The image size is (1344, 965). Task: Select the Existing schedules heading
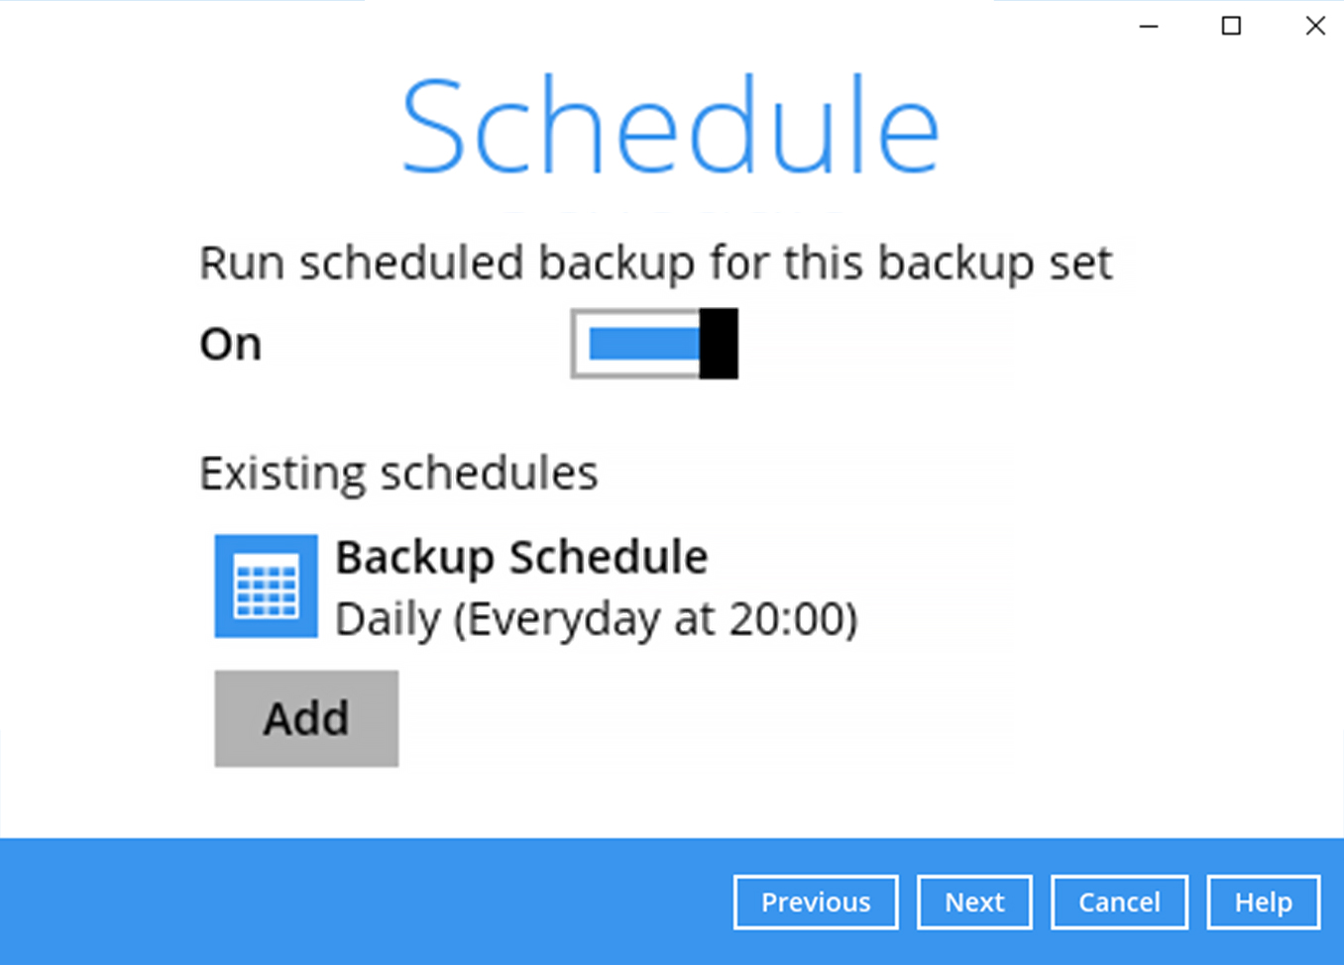pos(398,474)
